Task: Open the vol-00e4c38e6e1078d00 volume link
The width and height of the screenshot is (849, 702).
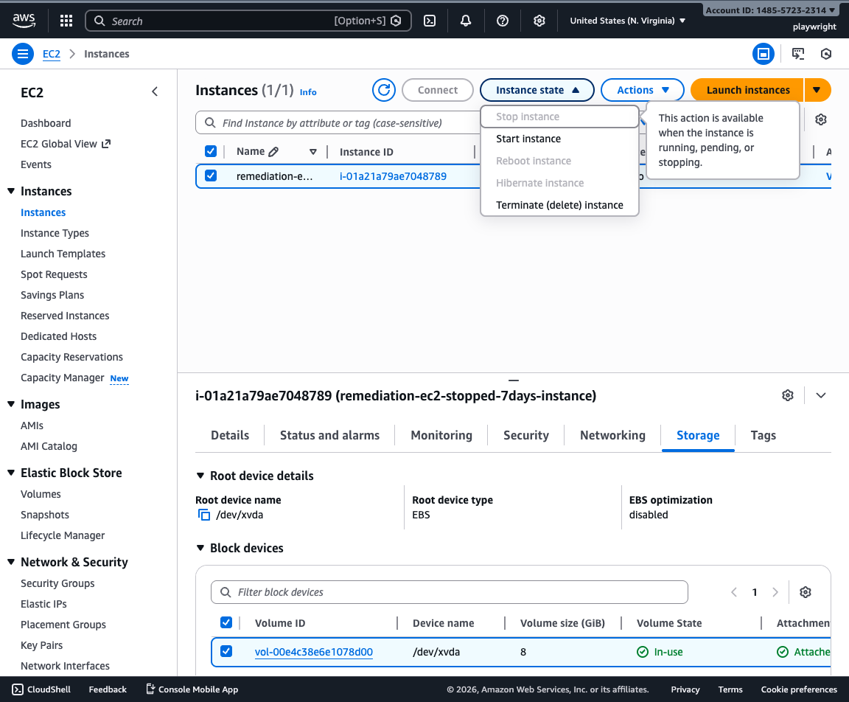Action: pos(313,651)
